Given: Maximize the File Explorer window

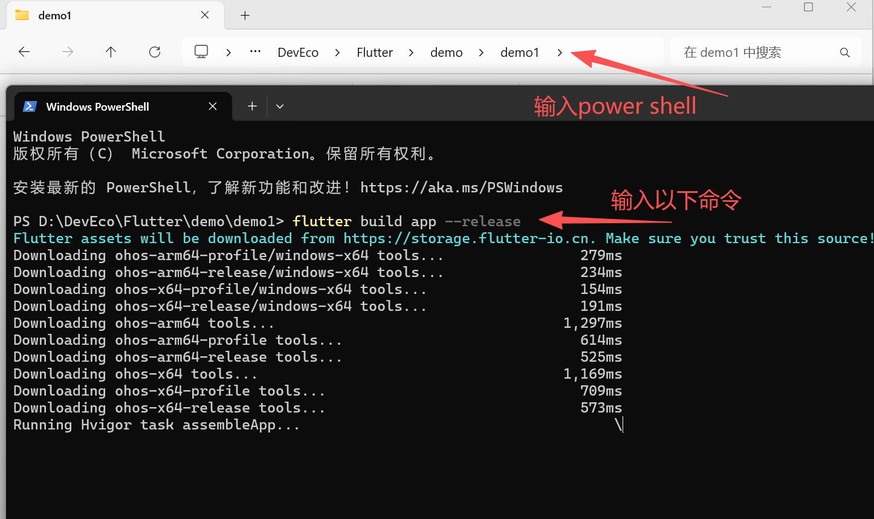Looking at the screenshot, I should pyautogui.click(x=809, y=7).
